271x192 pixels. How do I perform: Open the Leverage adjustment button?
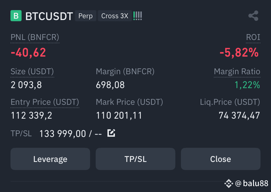(x=50, y=159)
